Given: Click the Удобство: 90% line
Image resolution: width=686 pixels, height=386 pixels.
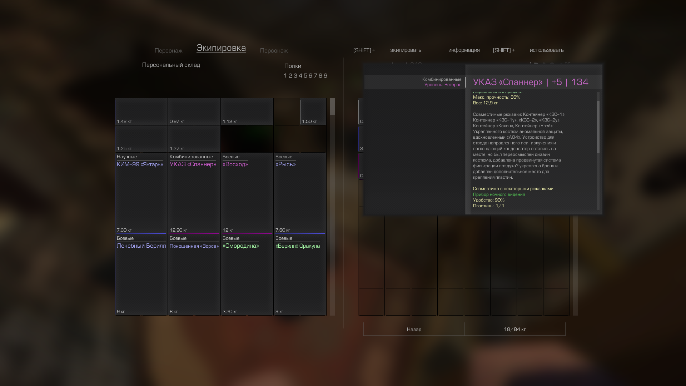Looking at the screenshot, I should click(x=488, y=200).
